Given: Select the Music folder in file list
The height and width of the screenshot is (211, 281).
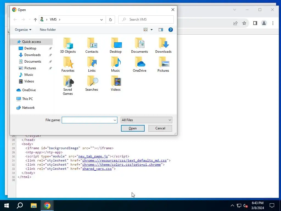Looking at the screenshot, I should 116,65.
